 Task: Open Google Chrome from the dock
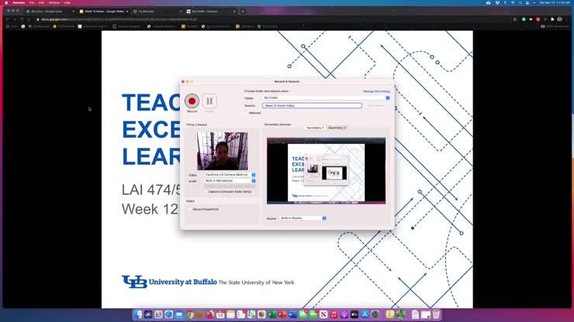click(189, 314)
